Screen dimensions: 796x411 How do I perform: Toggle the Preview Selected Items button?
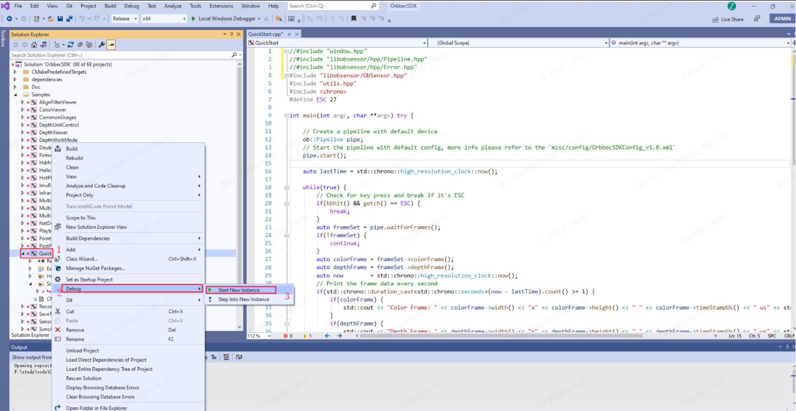(110, 45)
